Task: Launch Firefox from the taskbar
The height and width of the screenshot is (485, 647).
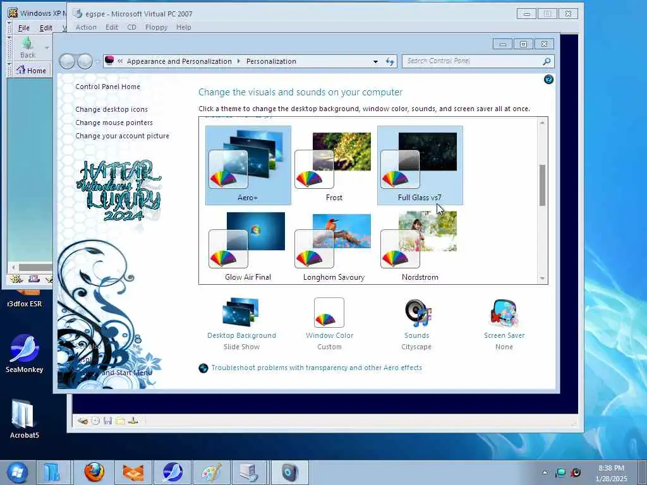Action: point(94,472)
